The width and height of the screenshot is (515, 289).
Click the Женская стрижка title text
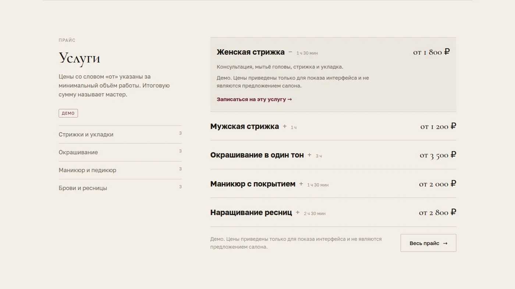pos(251,52)
